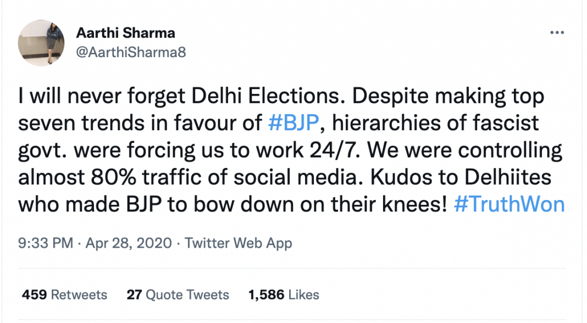Open the Aarthi Sharma display name link
Image resolution: width=587 pixels, height=323 pixels.
click(x=125, y=33)
